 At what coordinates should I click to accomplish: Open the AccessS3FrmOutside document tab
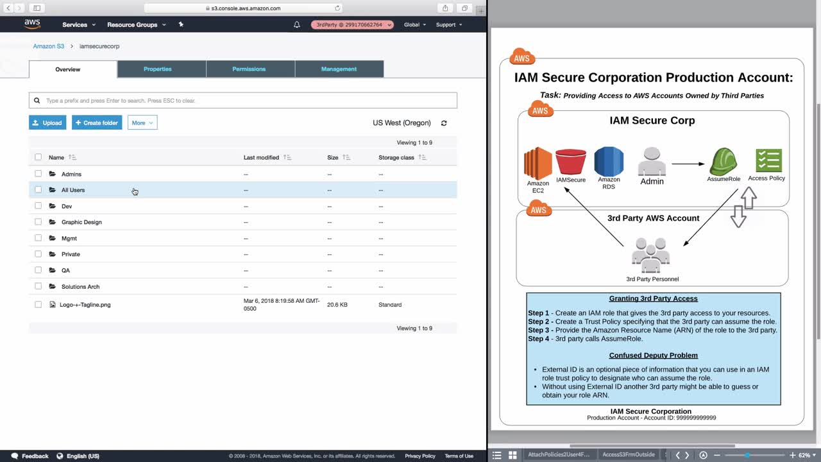[629, 455]
